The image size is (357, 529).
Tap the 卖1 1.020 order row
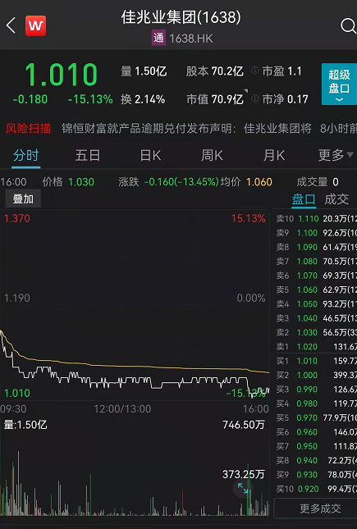click(x=316, y=346)
